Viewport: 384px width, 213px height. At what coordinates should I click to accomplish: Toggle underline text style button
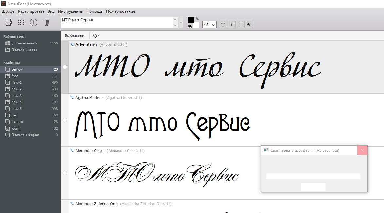pyautogui.click(x=241, y=24)
